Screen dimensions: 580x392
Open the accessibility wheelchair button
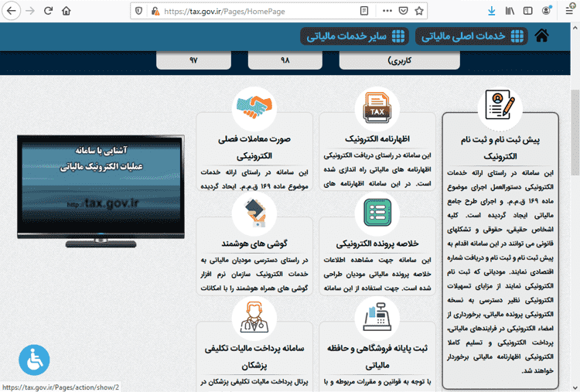pos(34,360)
